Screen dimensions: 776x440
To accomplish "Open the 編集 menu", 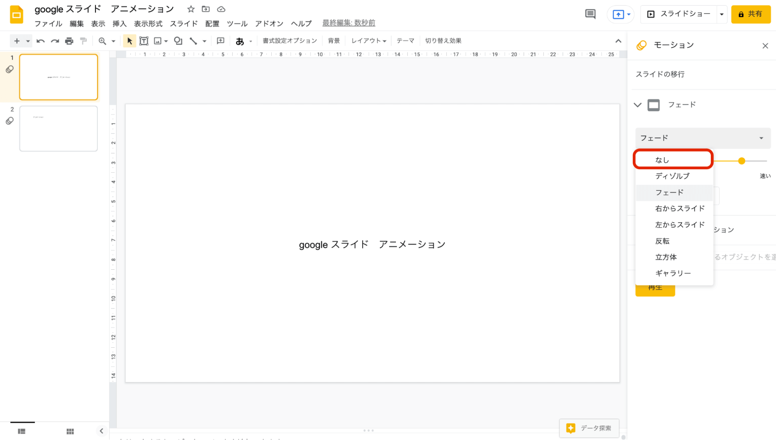I will coord(76,24).
